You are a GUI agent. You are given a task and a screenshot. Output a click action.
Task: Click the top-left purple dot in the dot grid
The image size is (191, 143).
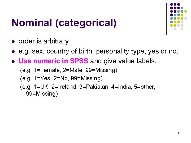[171, 5]
